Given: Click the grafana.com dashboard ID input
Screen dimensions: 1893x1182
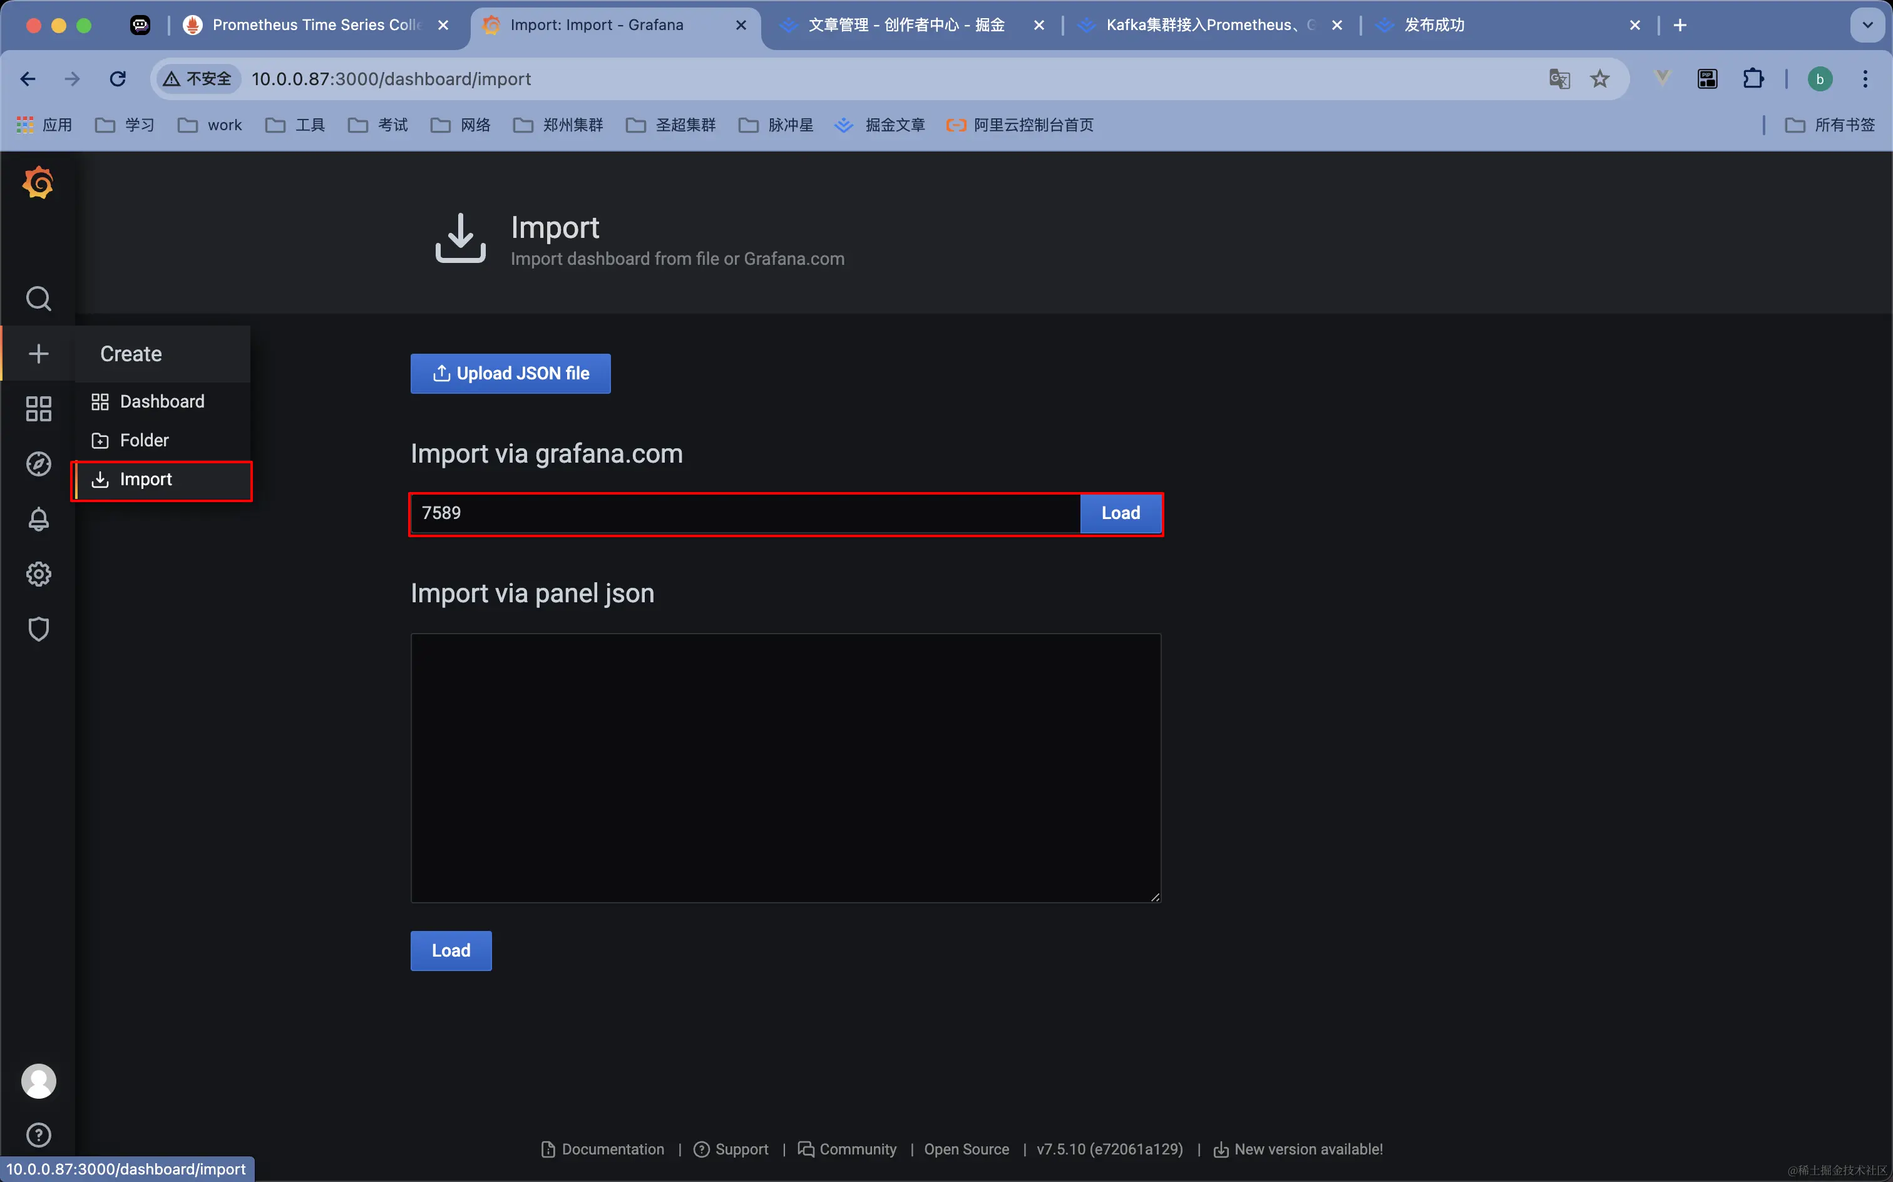Looking at the screenshot, I should (x=746, y=513).
